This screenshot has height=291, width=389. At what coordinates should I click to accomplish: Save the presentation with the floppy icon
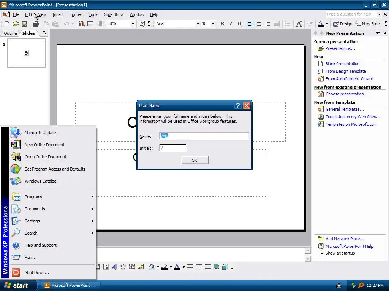click(x=25, y=24)
